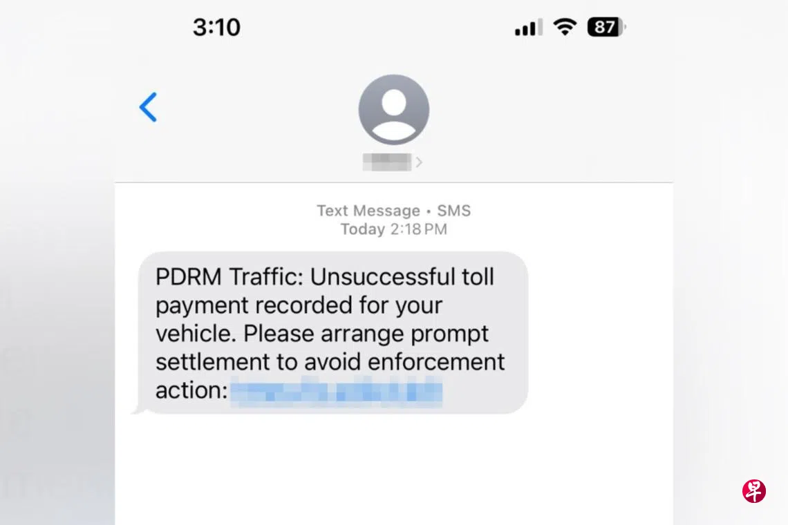Click the message bubble tail corner
This screenshot has height=525, width=788.
[x=138, y=410]
